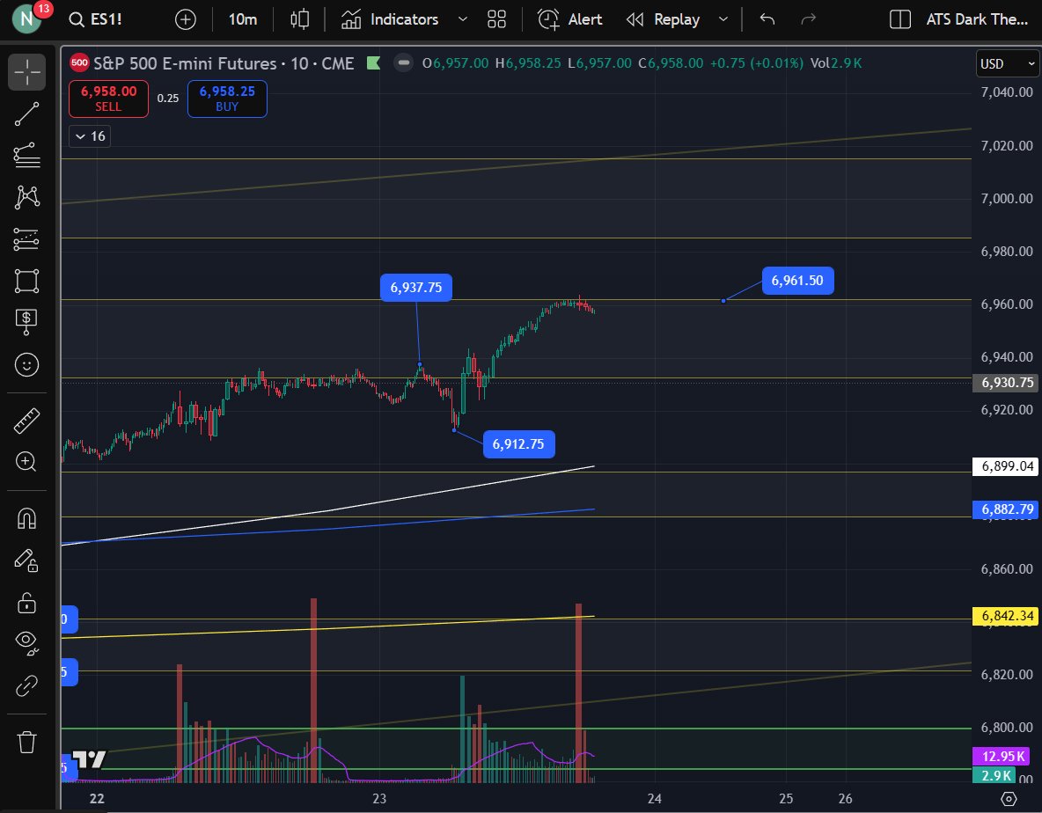Screen dimensions: 1042x813
Task: Select the XABCD pattern tool
Action: tap(26, 197)
